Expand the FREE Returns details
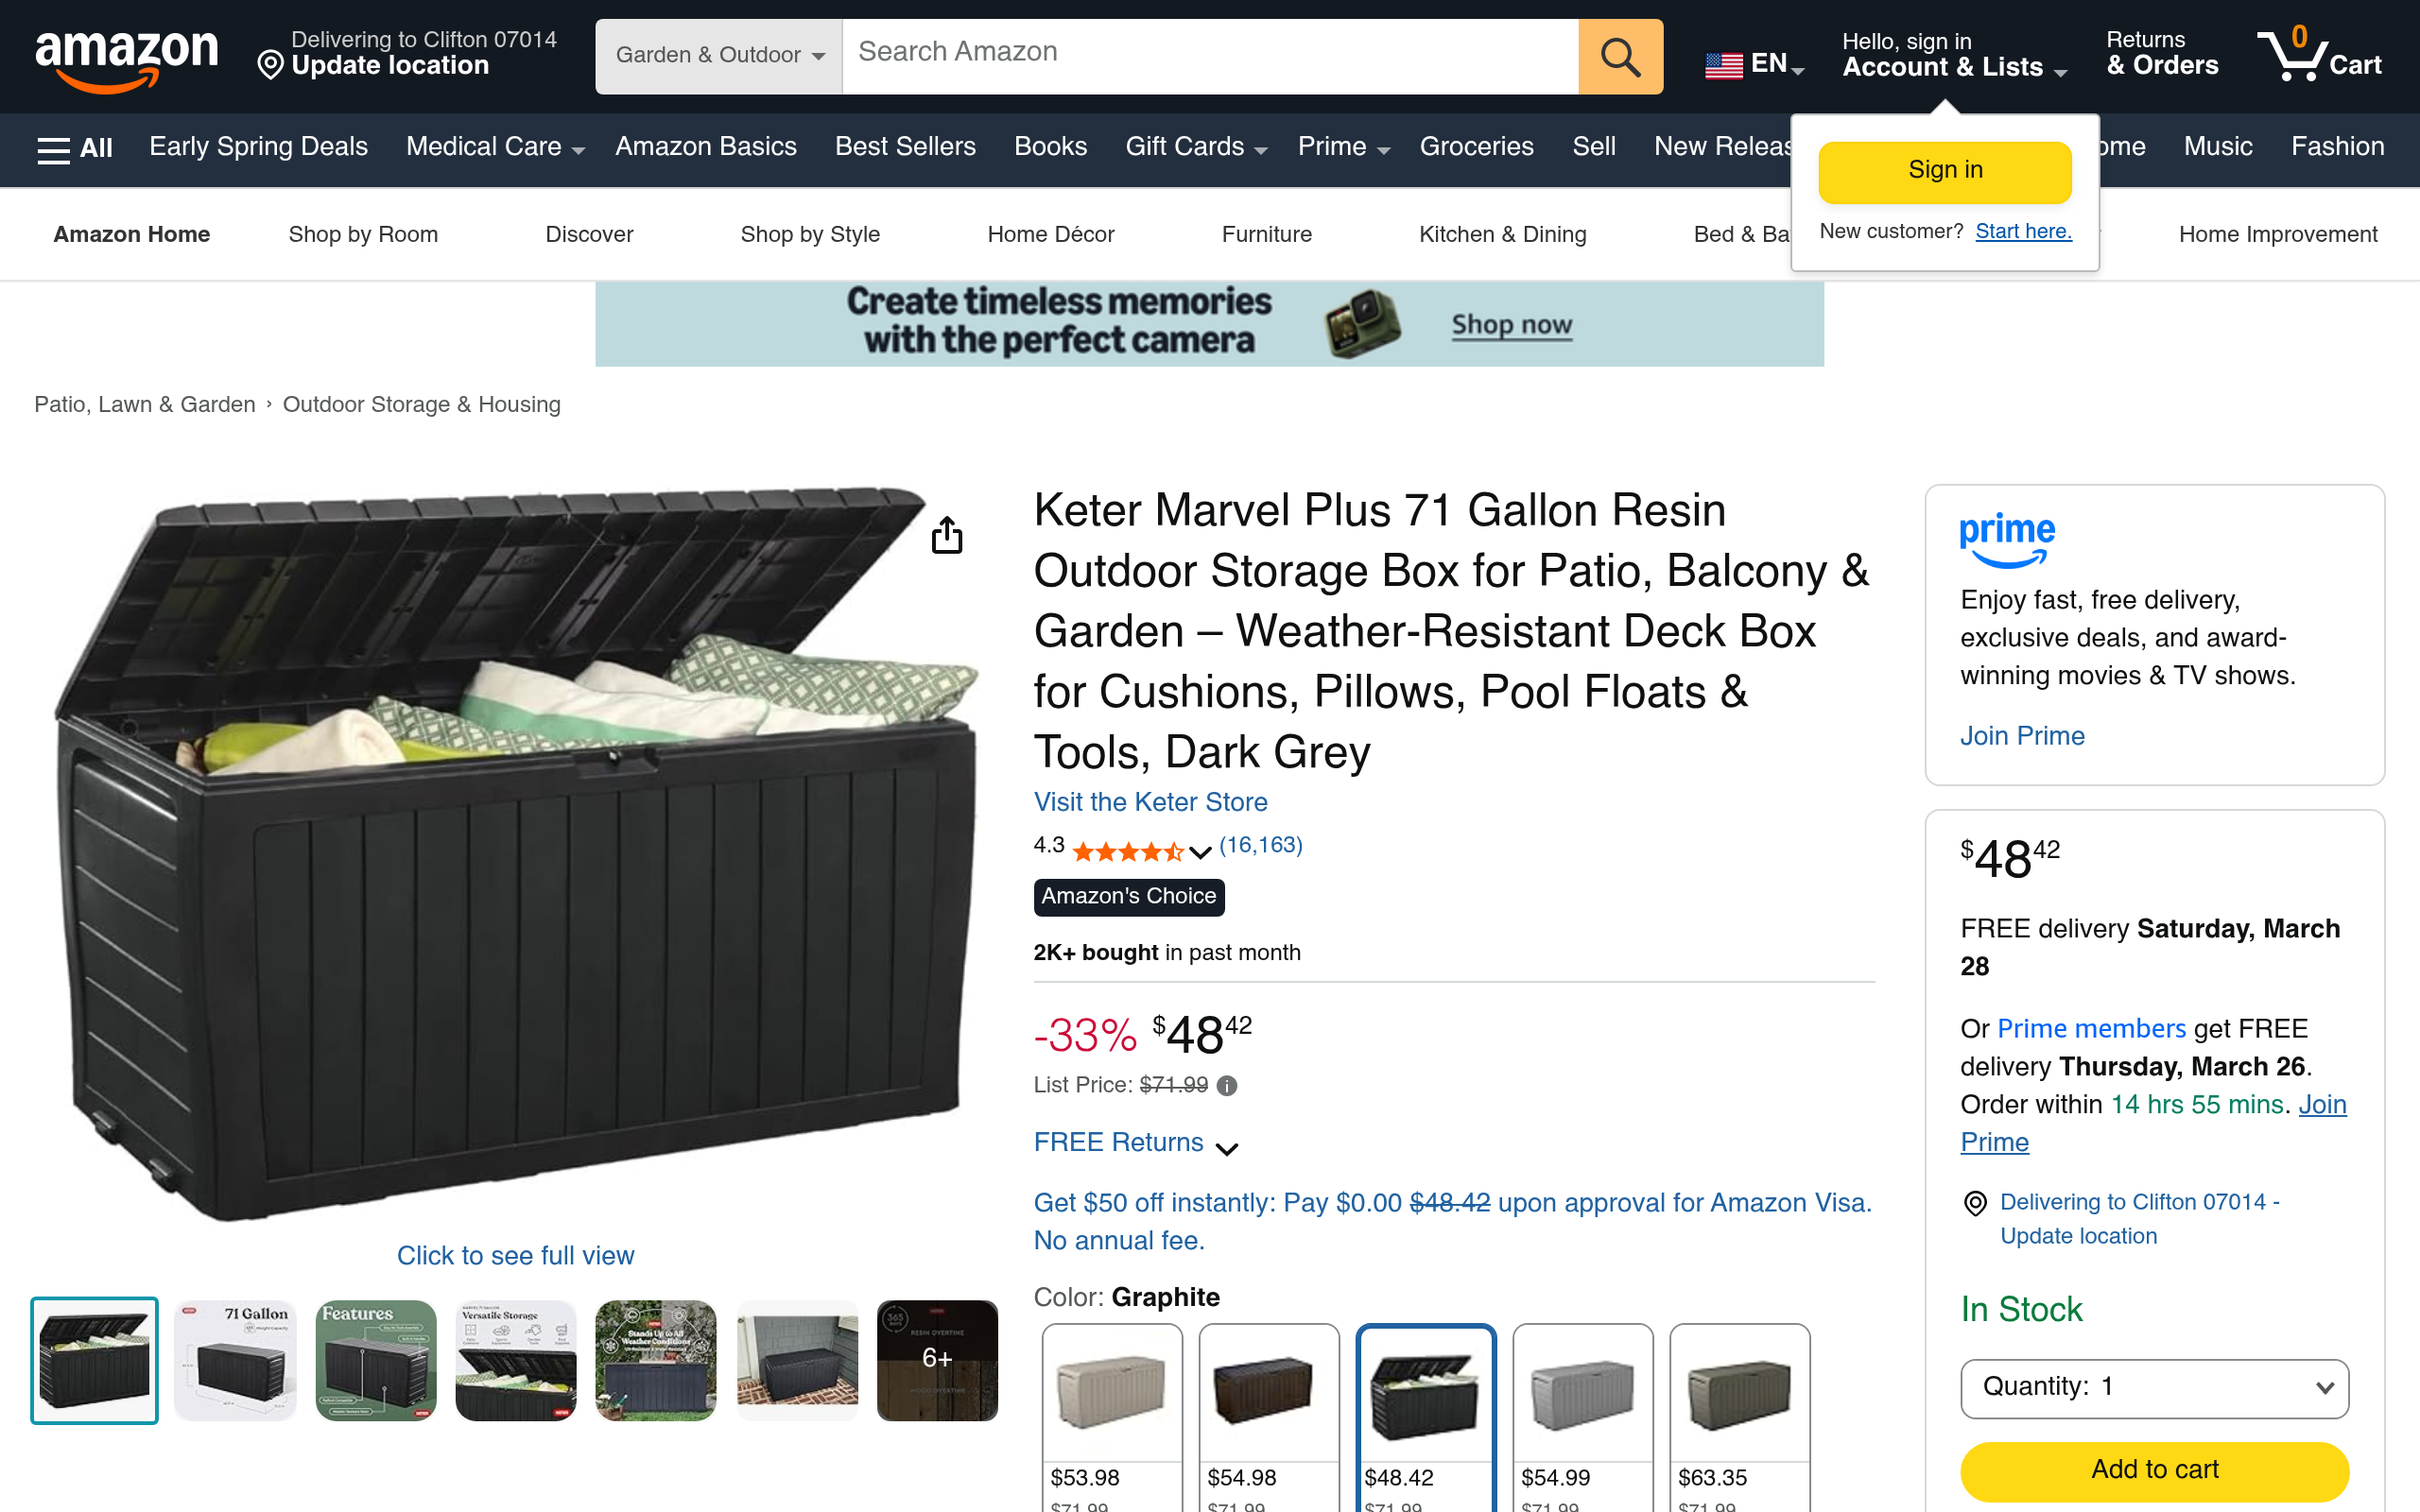 [x=1136, y=1143]
